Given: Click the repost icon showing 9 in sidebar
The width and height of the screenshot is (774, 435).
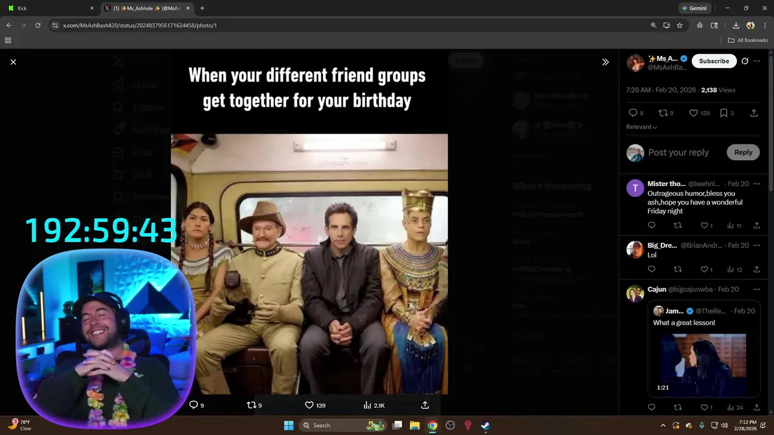Looking at the screenshot, I should tap(666, 113).
